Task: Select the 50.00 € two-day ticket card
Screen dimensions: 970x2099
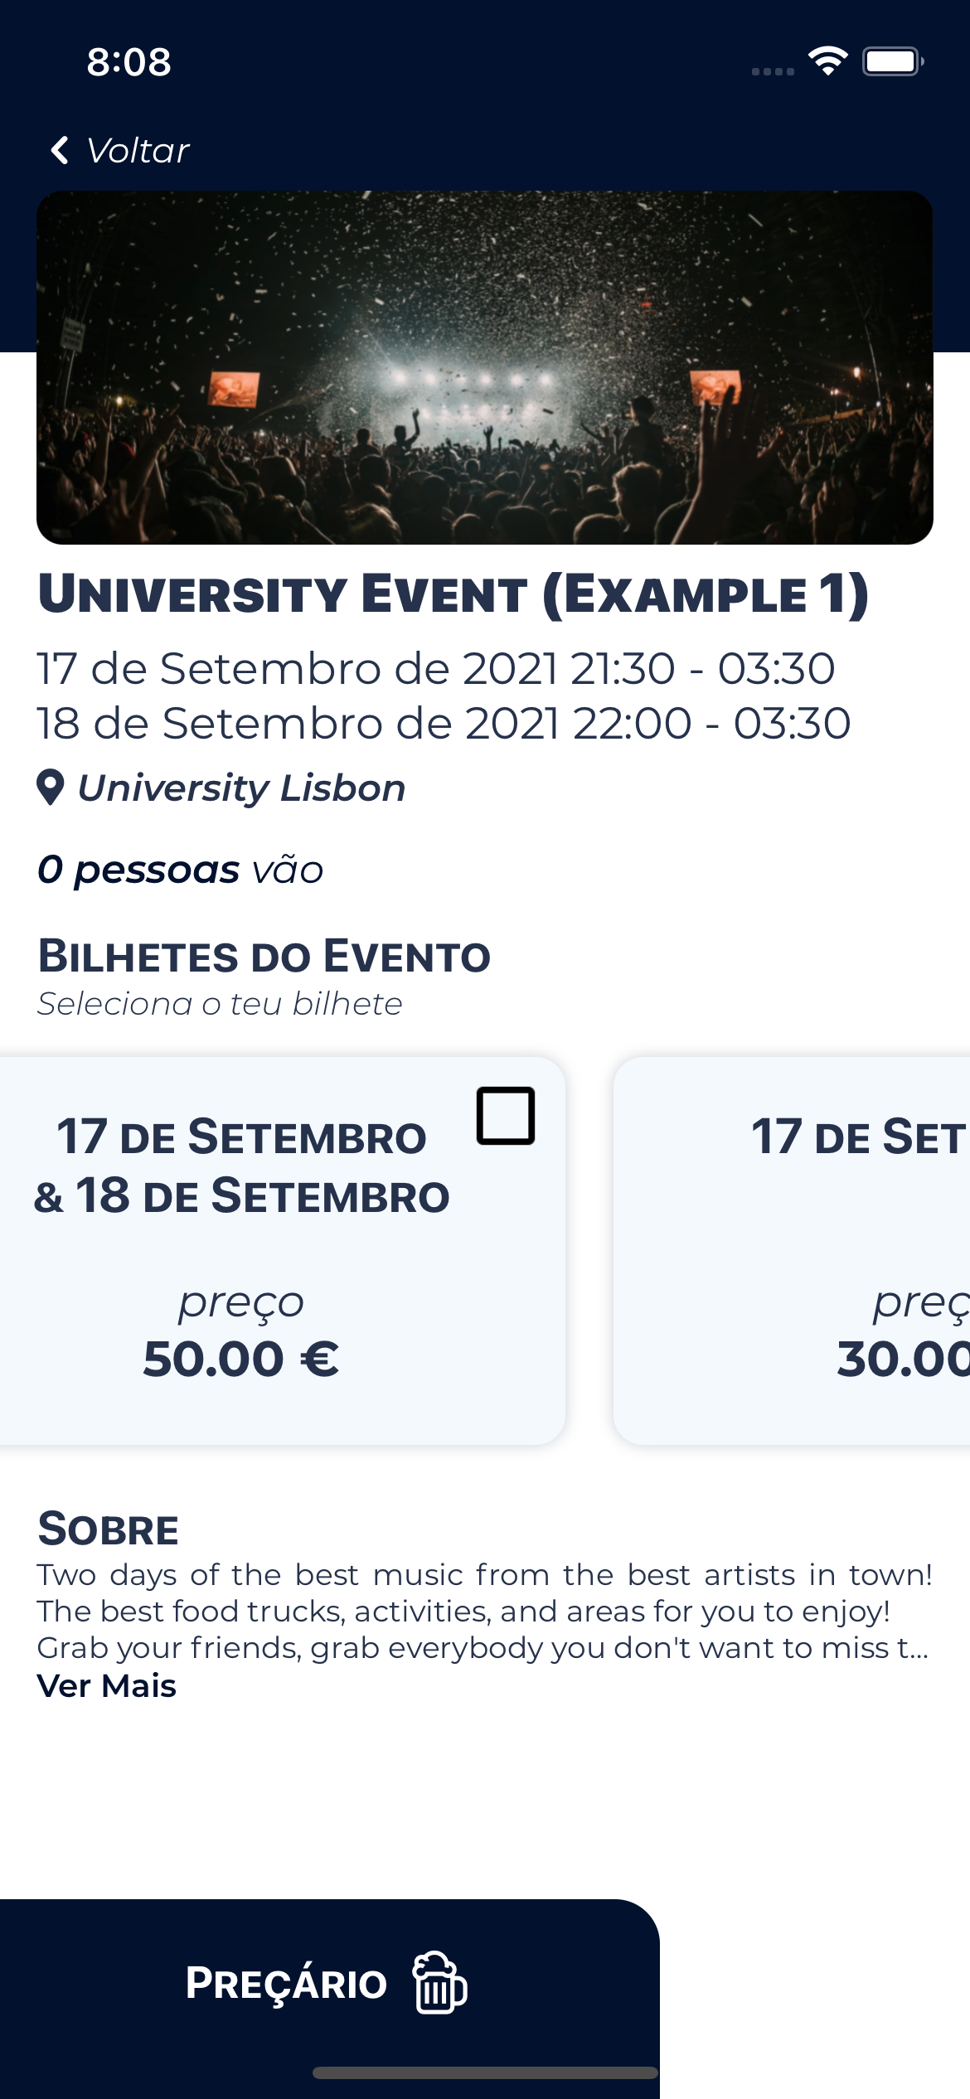Action: coord(283,1251)
